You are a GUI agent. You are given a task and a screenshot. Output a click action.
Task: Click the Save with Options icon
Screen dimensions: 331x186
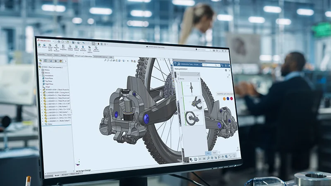(x=89, y=48)
